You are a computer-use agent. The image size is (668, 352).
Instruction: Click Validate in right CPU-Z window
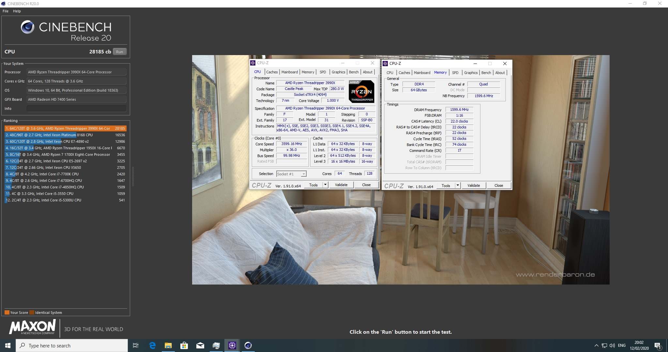click(474, 185)
